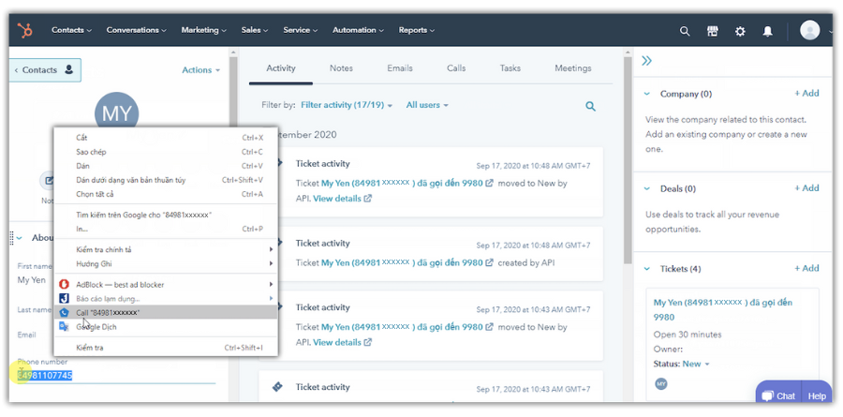Open Settings gear icon
The image size is (843, 417).
point(740,31)
